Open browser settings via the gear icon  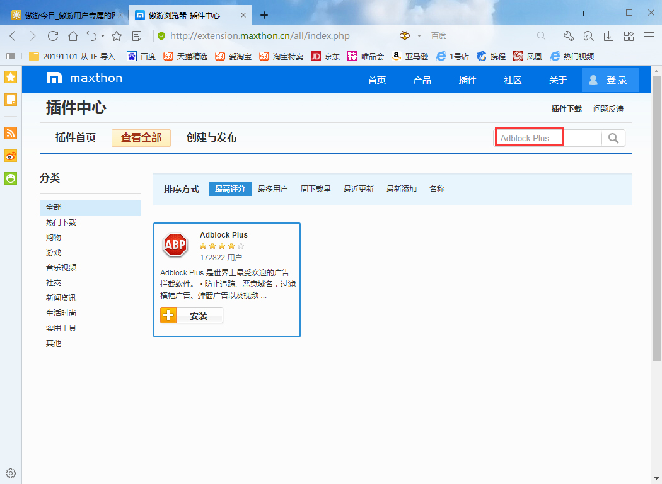(x=10, y=473)
